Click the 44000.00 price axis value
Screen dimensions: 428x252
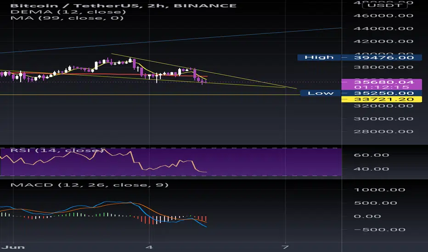click(383, 28)
